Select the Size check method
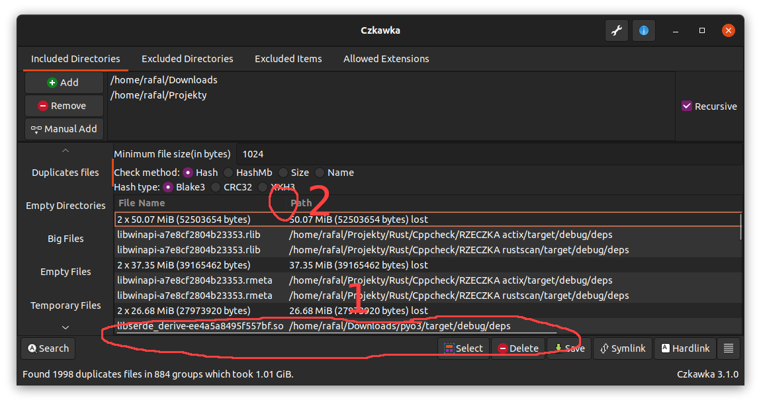The height and width of the screenshot is (404, 761). [x=294, y=173]
